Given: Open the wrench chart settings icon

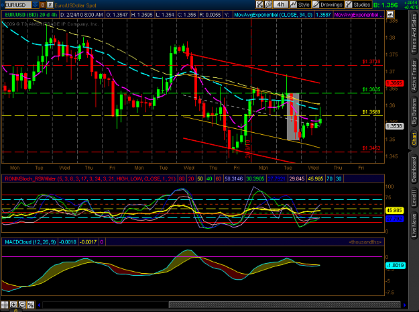Looking at the screenshot, I should [268, 5].
